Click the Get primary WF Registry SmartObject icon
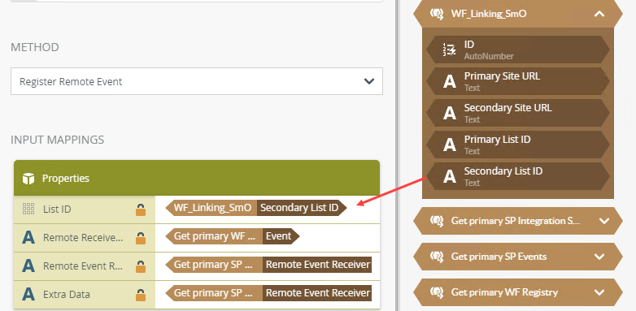Screen dimensions: 636x311 [x=437, y=292]
